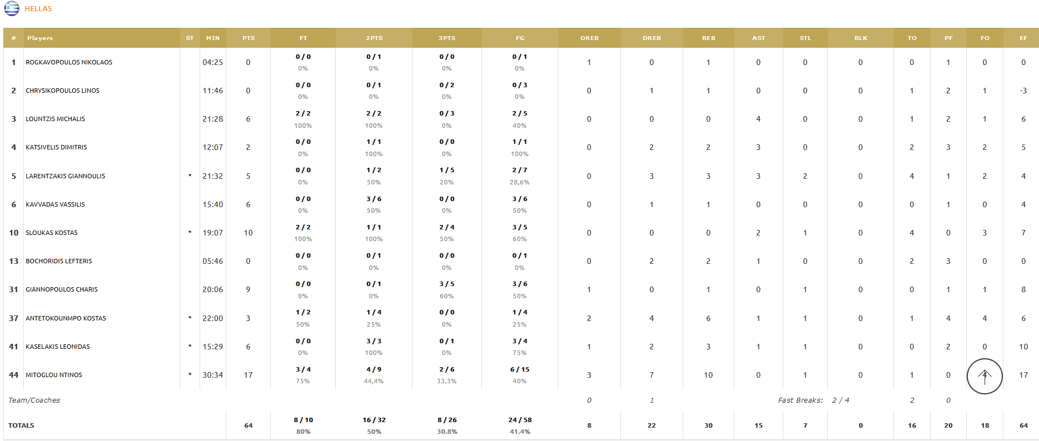The width and height of the screenshot is (1039, 441).
Task: Click player LARENTZAKIS GIANNOULIS
Action: 65,176
